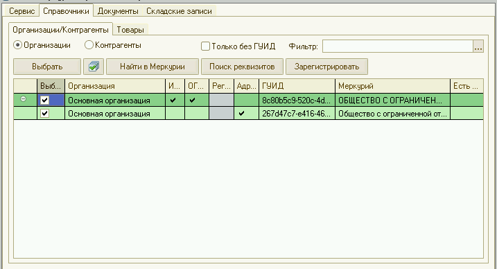Uncheck the checkbox in the 8c80b5c9 row
The height and width of the screenshot is (269, 497).
pyautogui.click(x=44, y=100)
